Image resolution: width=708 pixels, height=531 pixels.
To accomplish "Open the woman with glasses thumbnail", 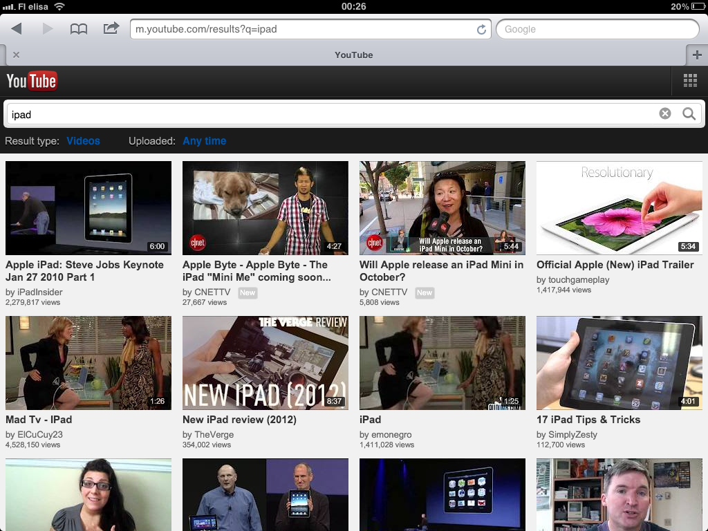I will [x=88, y=495].
